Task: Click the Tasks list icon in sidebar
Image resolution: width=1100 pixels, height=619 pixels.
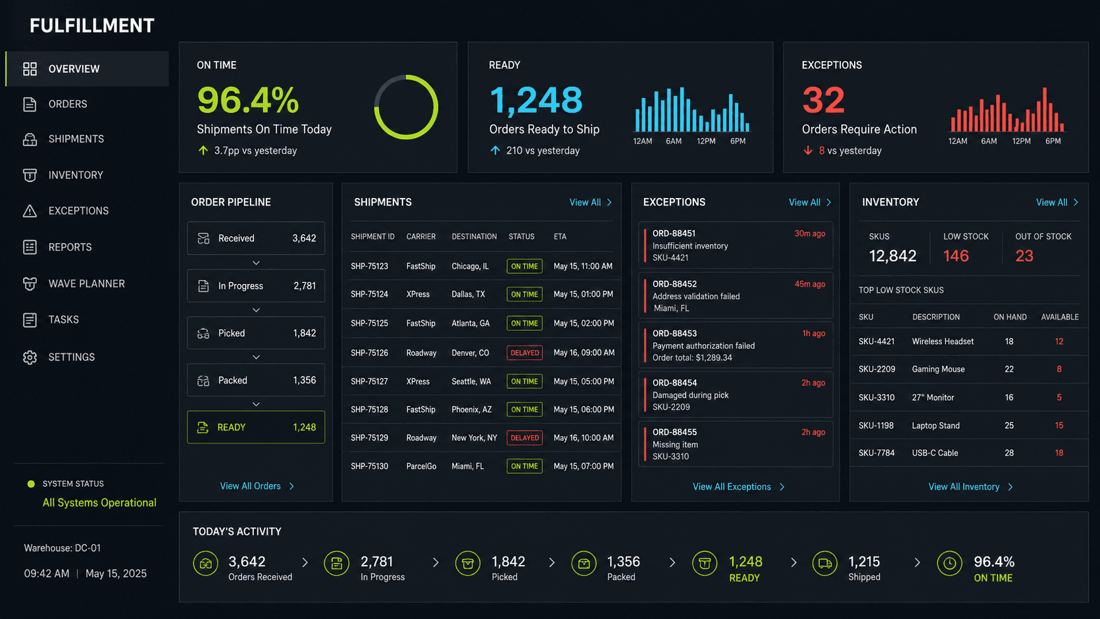Action: [30, 320]
